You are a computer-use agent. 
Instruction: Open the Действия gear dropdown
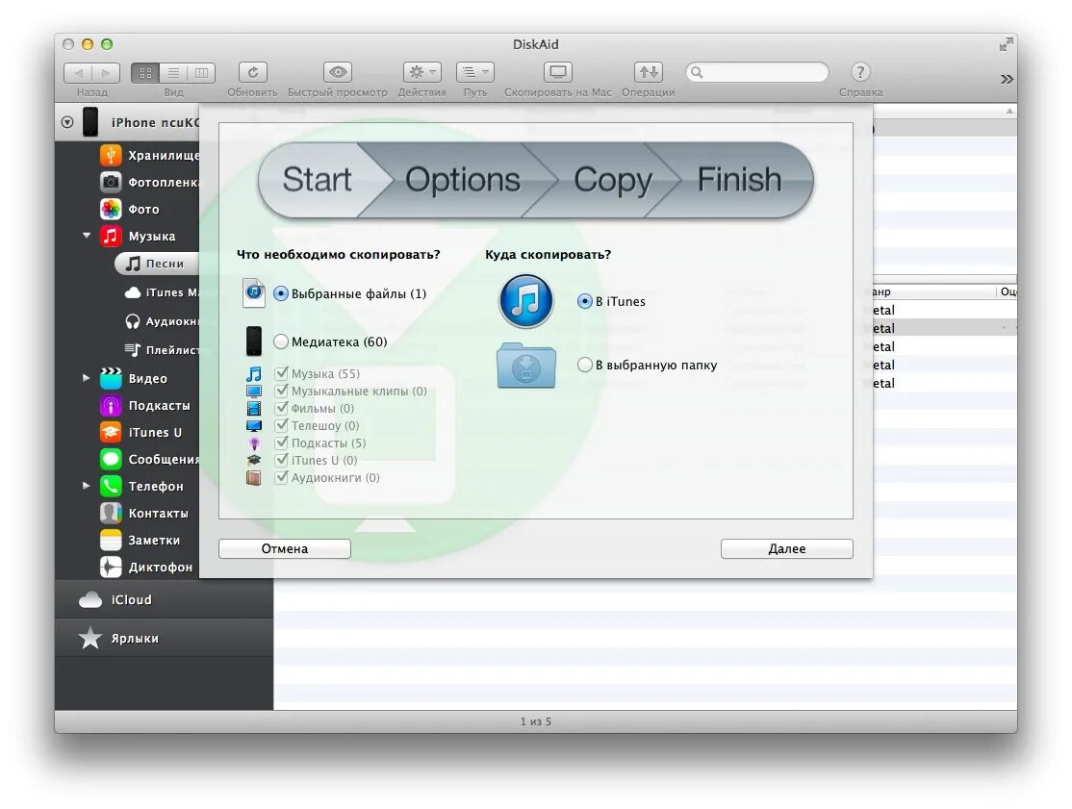pos(421,72)
